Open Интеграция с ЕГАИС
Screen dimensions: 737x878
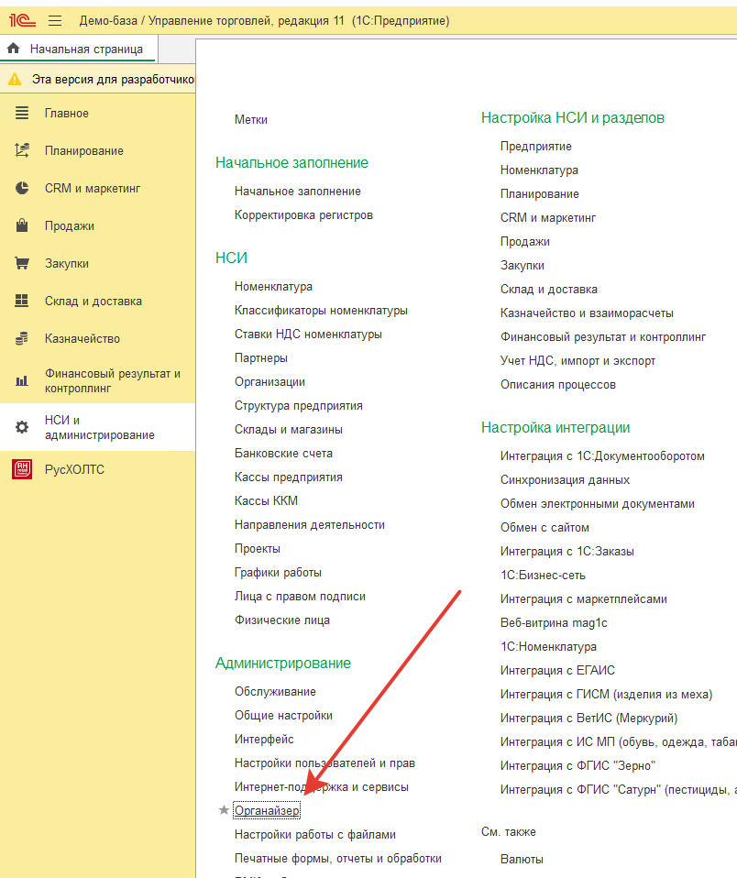(x=557, y=670)
